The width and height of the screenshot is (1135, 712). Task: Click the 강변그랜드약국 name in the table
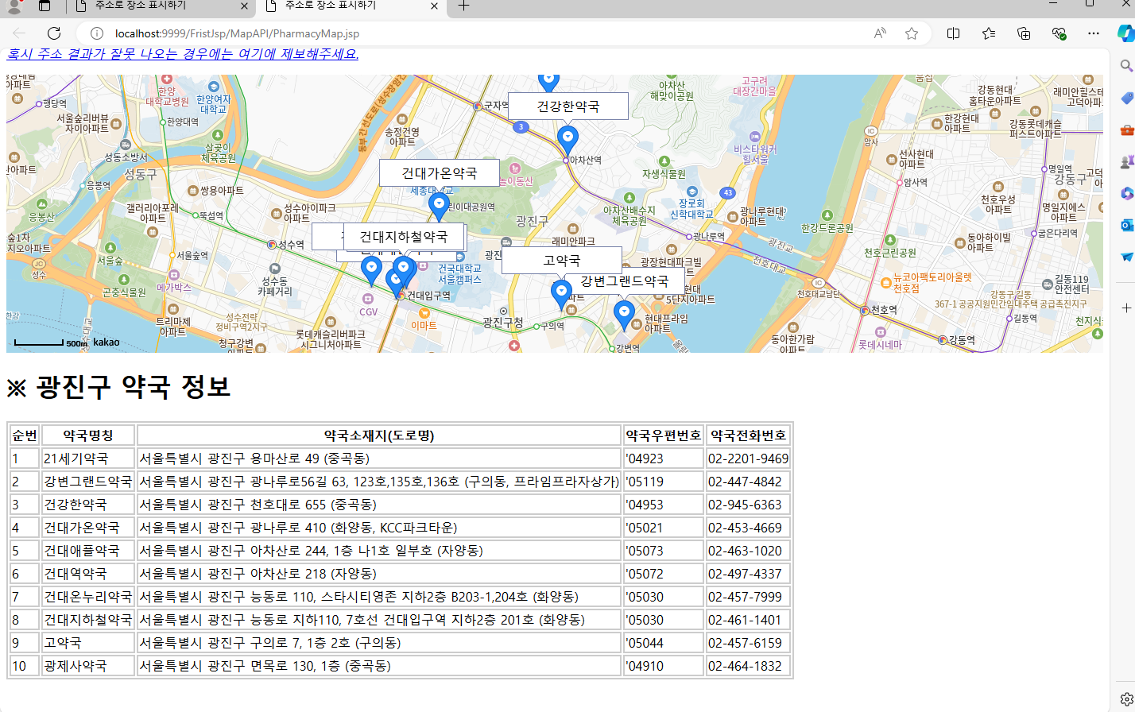88,482
